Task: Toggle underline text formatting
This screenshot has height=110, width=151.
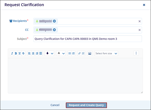Action: [x=20, y=53]
